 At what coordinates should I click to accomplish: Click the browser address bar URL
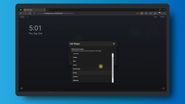tap(55, 13)
